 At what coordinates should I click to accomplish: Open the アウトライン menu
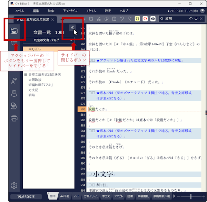70,11
